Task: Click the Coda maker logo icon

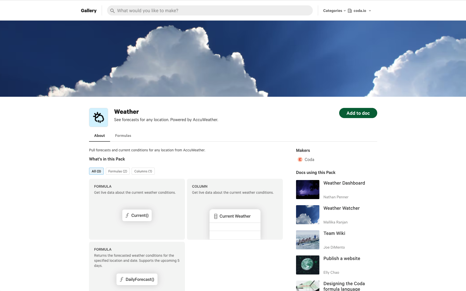Action: [x=300, y=159]
